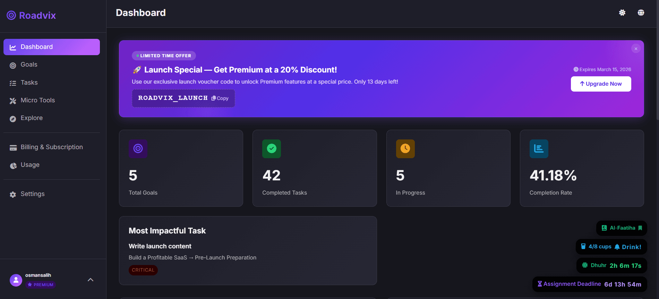
Task: Copy the ROADVIX_LAUNCH voucher code
Action: [x=220, y=99]
